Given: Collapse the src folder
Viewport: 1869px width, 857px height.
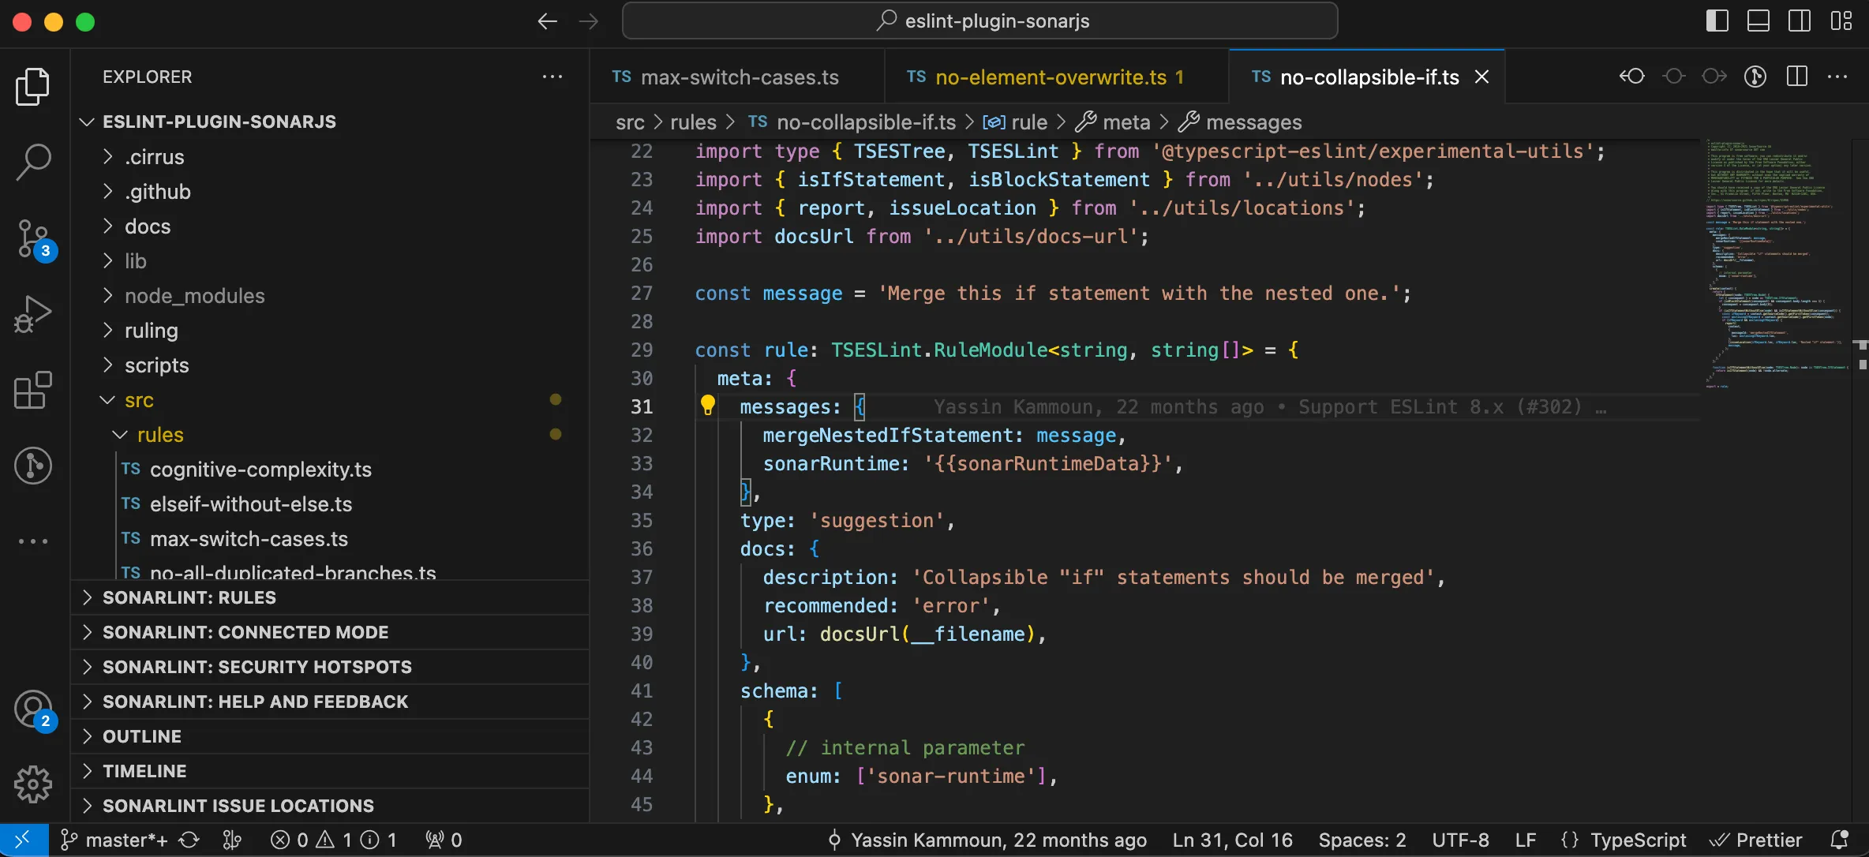Looking at the screenshot, I should (330, 400).
